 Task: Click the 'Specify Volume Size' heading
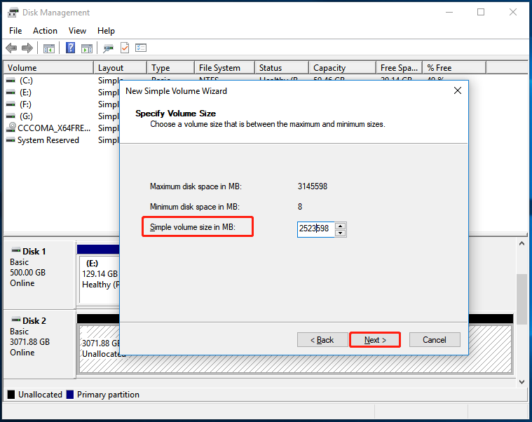[x=176, y=114]
